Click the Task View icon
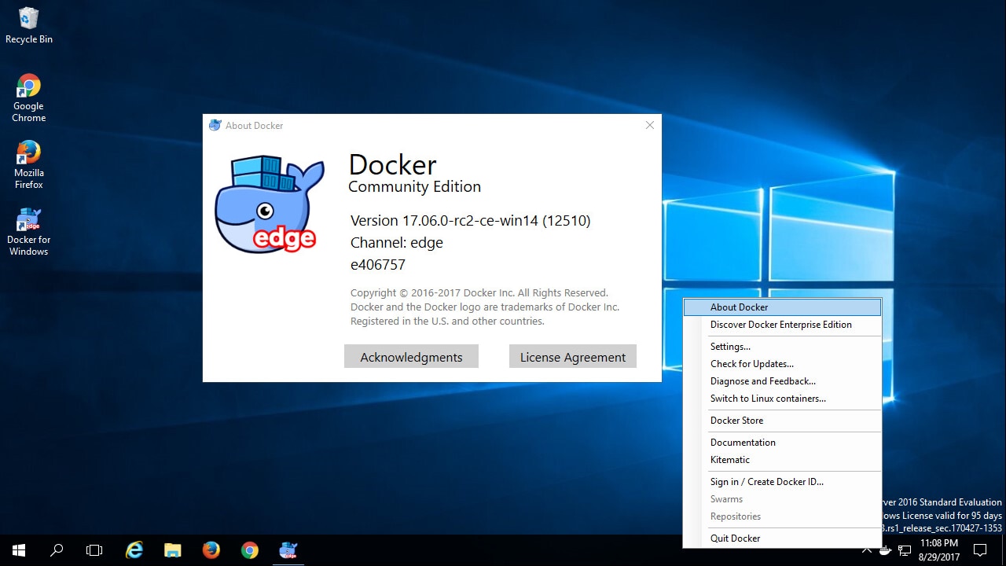The image size is (1006, 566). coord(94,549)
